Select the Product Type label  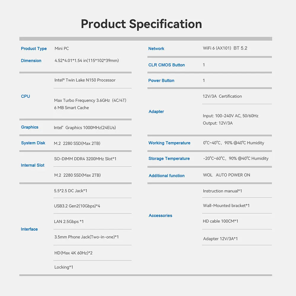coord(34,49)
